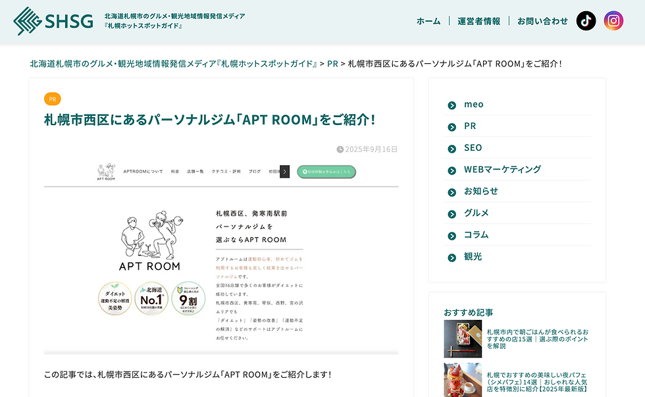
Task: Click the おすすめ記事 heading
Action: point(468,313)
